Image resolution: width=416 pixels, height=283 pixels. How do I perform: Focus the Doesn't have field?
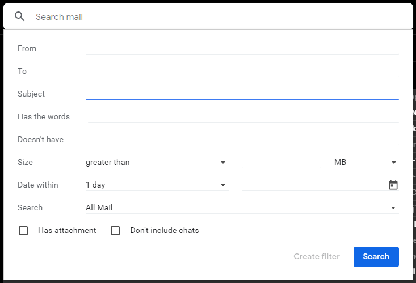pos(242,139)
